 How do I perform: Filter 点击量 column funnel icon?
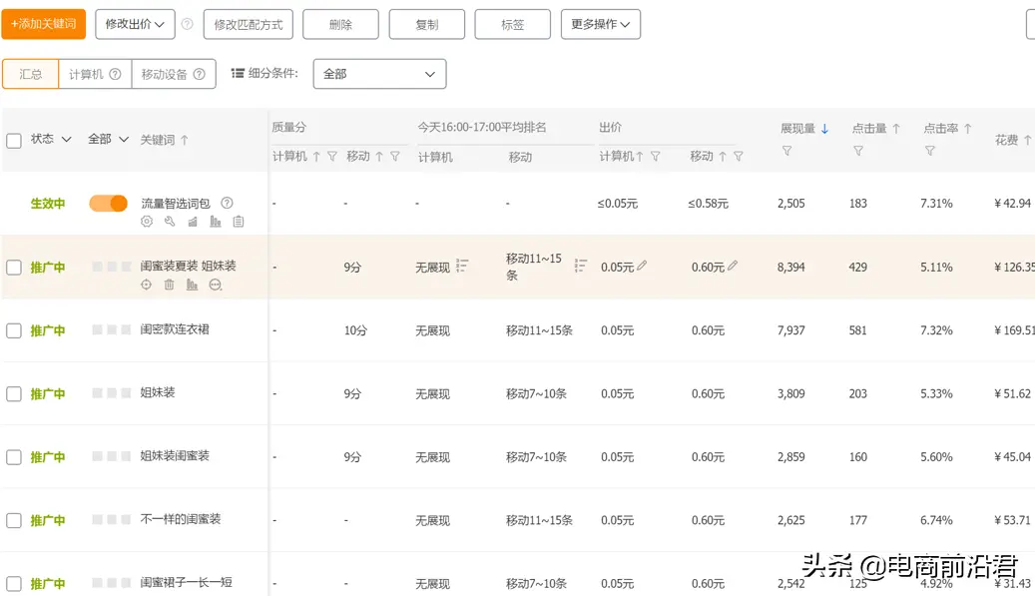(x=858, y=151)
